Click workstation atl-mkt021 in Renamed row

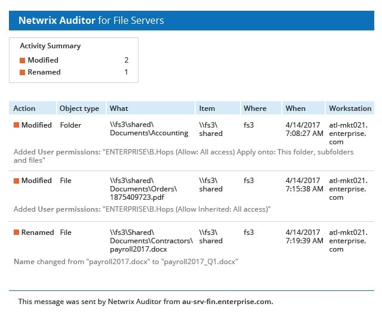[x=348, y=241]
